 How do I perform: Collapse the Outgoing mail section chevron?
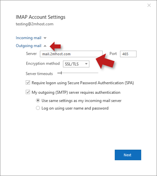click(45, 46)
